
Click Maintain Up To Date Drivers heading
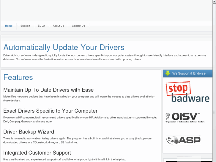tap(48, 90)
